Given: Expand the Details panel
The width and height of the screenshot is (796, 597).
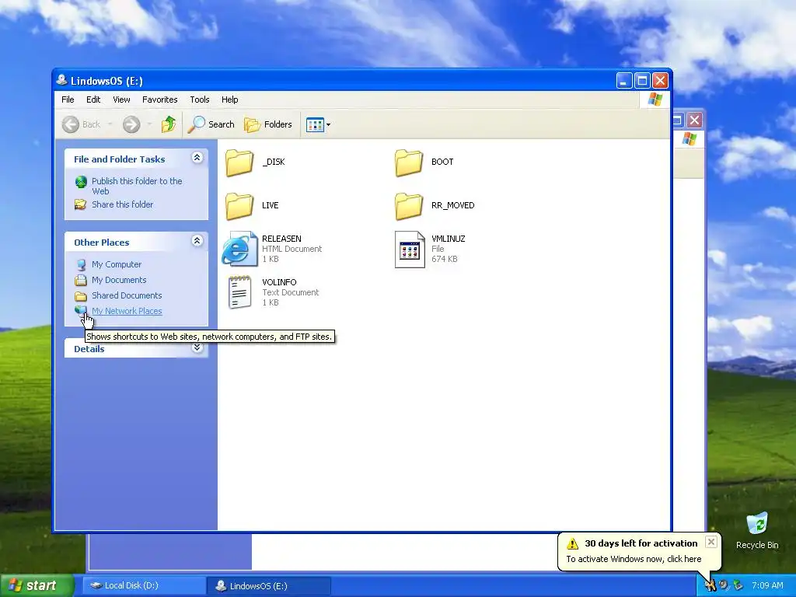Looking at the screenshot, I should 197,347.
